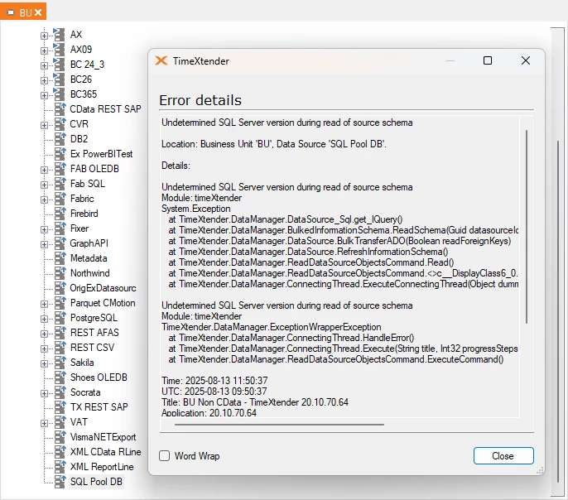This screenshot has height=500, width=568.
Task: Expand the Fabric tree node
Action: pyautogui.click(x=44, y=200)
